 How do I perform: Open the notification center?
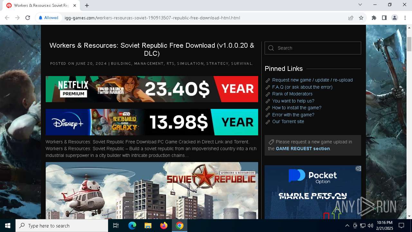point(401,226)
